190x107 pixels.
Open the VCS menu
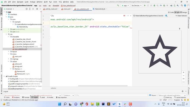pyautogui.click(x=60, y=2)
